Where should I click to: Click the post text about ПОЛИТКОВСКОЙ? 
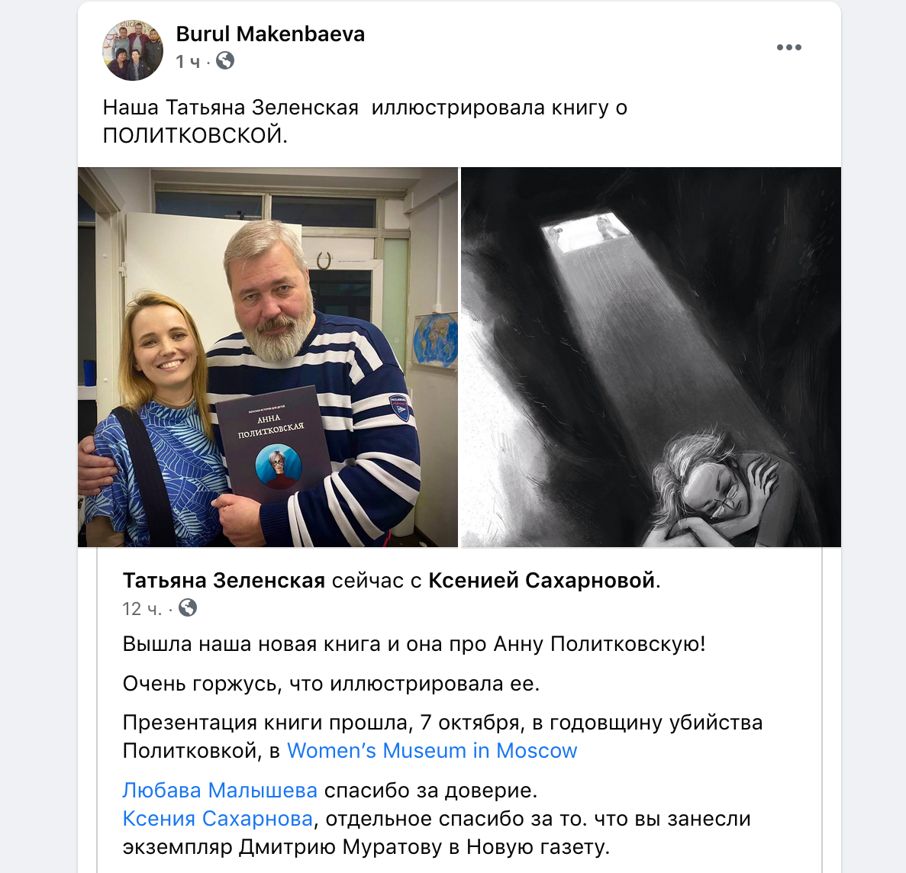click(365, 121)
